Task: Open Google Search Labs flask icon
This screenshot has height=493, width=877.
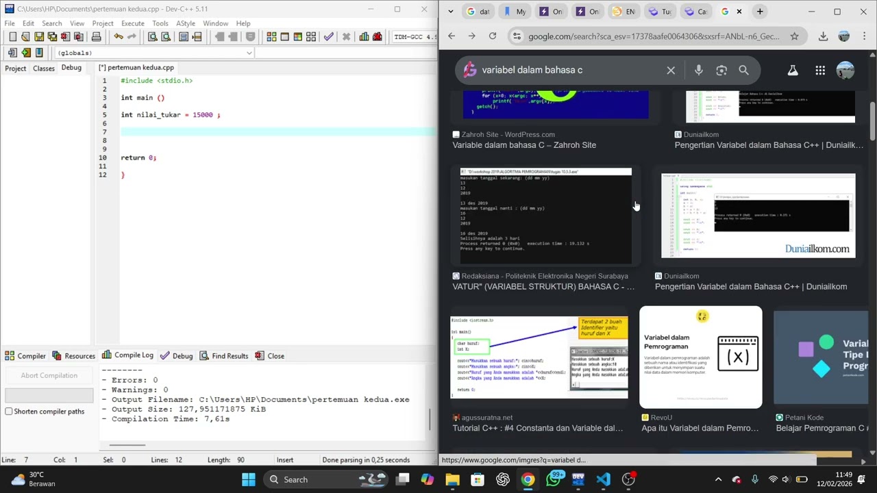Action: point(793,70)
